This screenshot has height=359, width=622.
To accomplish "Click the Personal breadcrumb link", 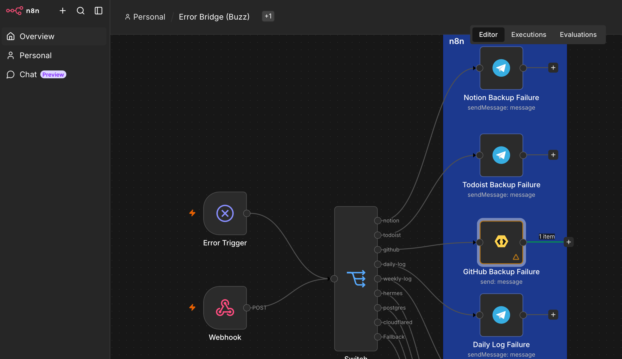I will click(x=145, y=17).
